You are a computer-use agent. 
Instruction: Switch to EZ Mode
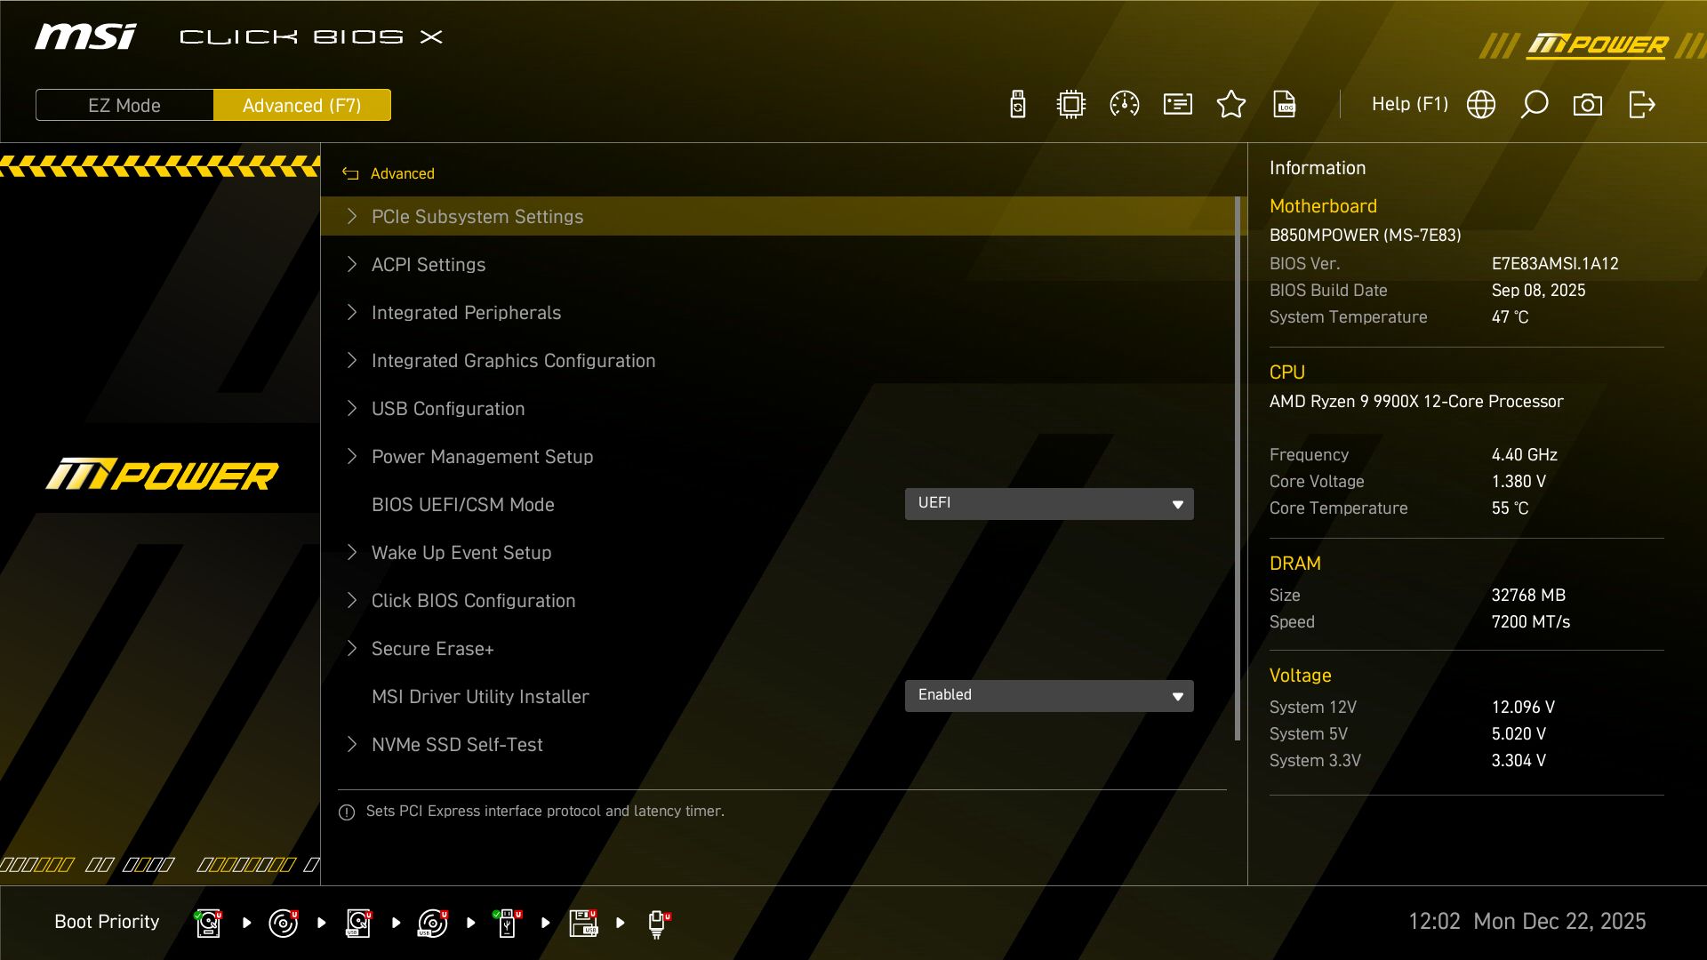(x=124, y=105)
